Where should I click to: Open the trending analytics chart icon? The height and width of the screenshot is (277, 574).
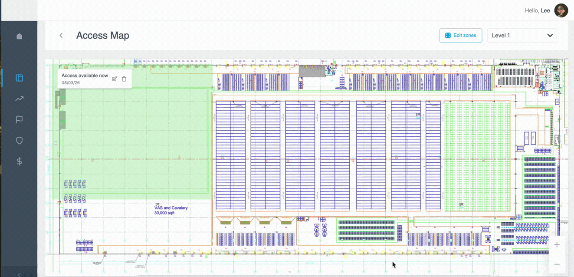click(19, 99)
